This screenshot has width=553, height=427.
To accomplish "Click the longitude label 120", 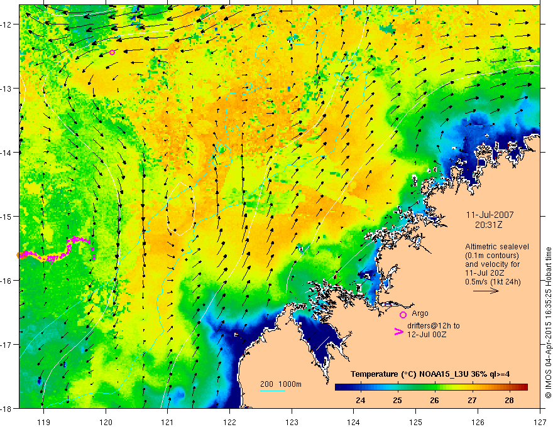I will pyautogui.click(x=106, y=422).
